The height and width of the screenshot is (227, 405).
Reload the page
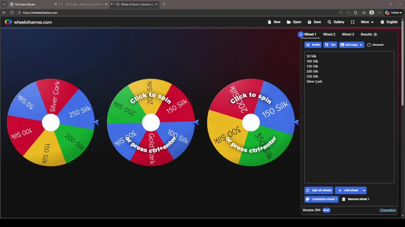coord(12,13)
